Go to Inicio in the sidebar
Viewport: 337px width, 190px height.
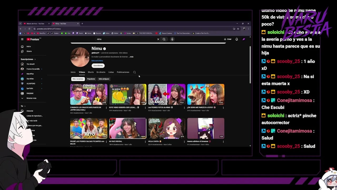coord(29,46)
